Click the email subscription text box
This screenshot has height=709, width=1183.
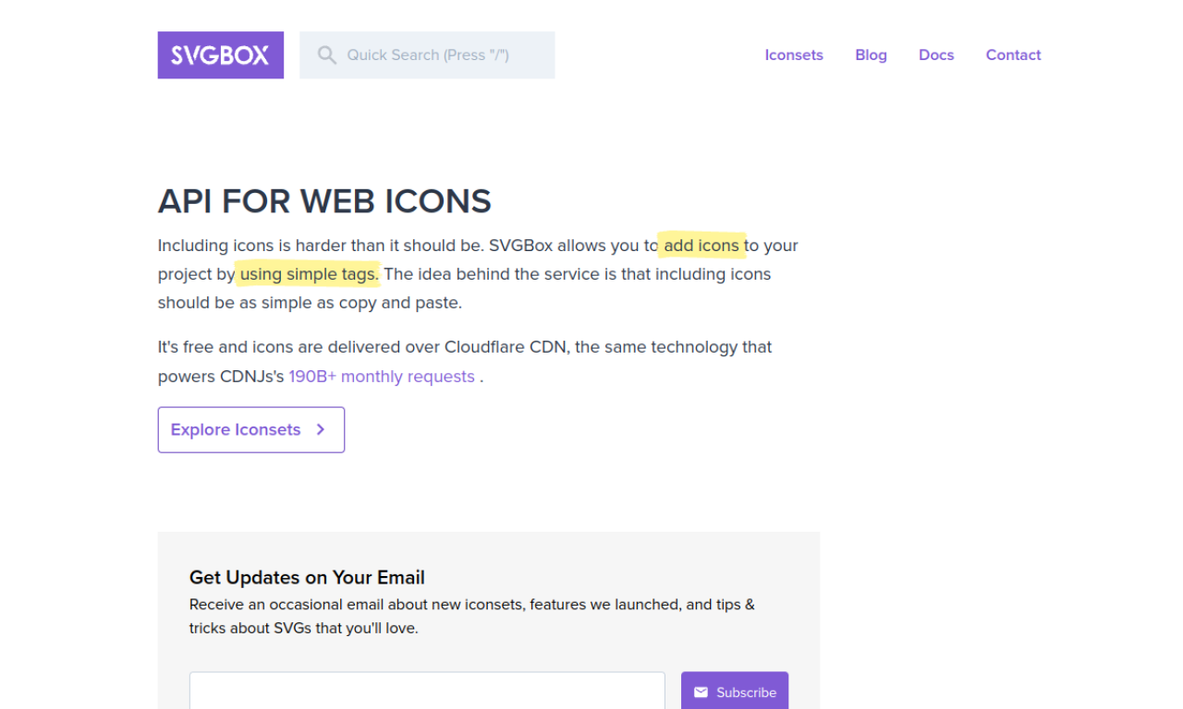(x=427, y=692)
